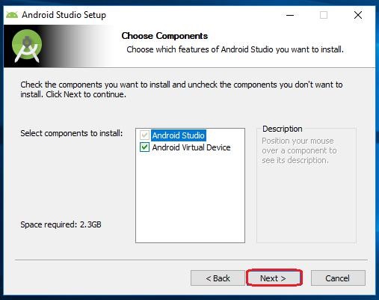
Task: Uncheck the Android Virtual Device checkbox
Action: pyautogui.click(x=144, y=147)
